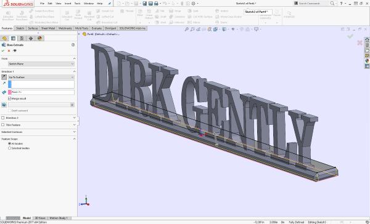
Task: Click the Print icon in top toolbar
Action: tap(156, 3)
